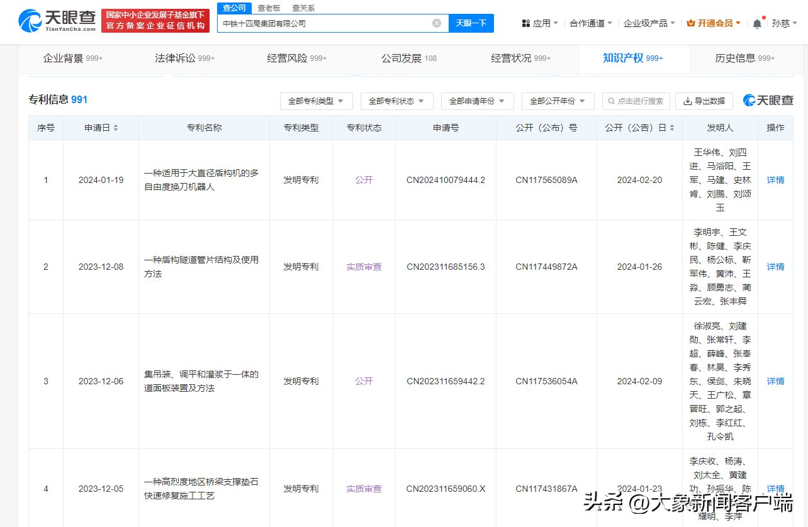808x527 pixels.
Task: Open the 法律诉讼 tab
Action: [x=184, y=58]
